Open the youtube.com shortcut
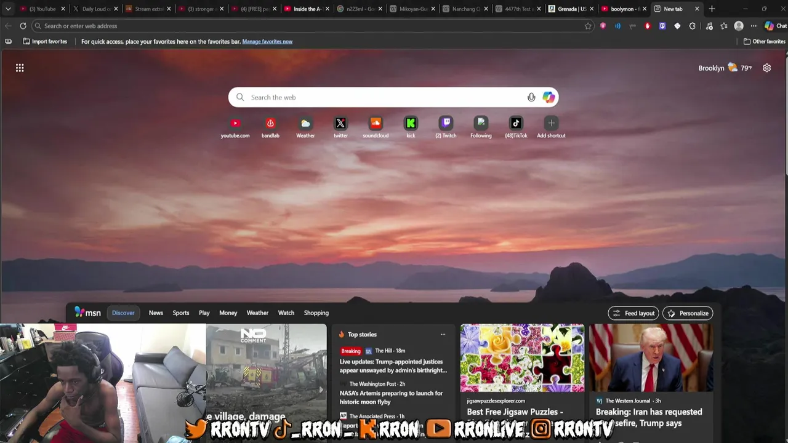Viewport: 788px width, 443px height. [235, 127]
